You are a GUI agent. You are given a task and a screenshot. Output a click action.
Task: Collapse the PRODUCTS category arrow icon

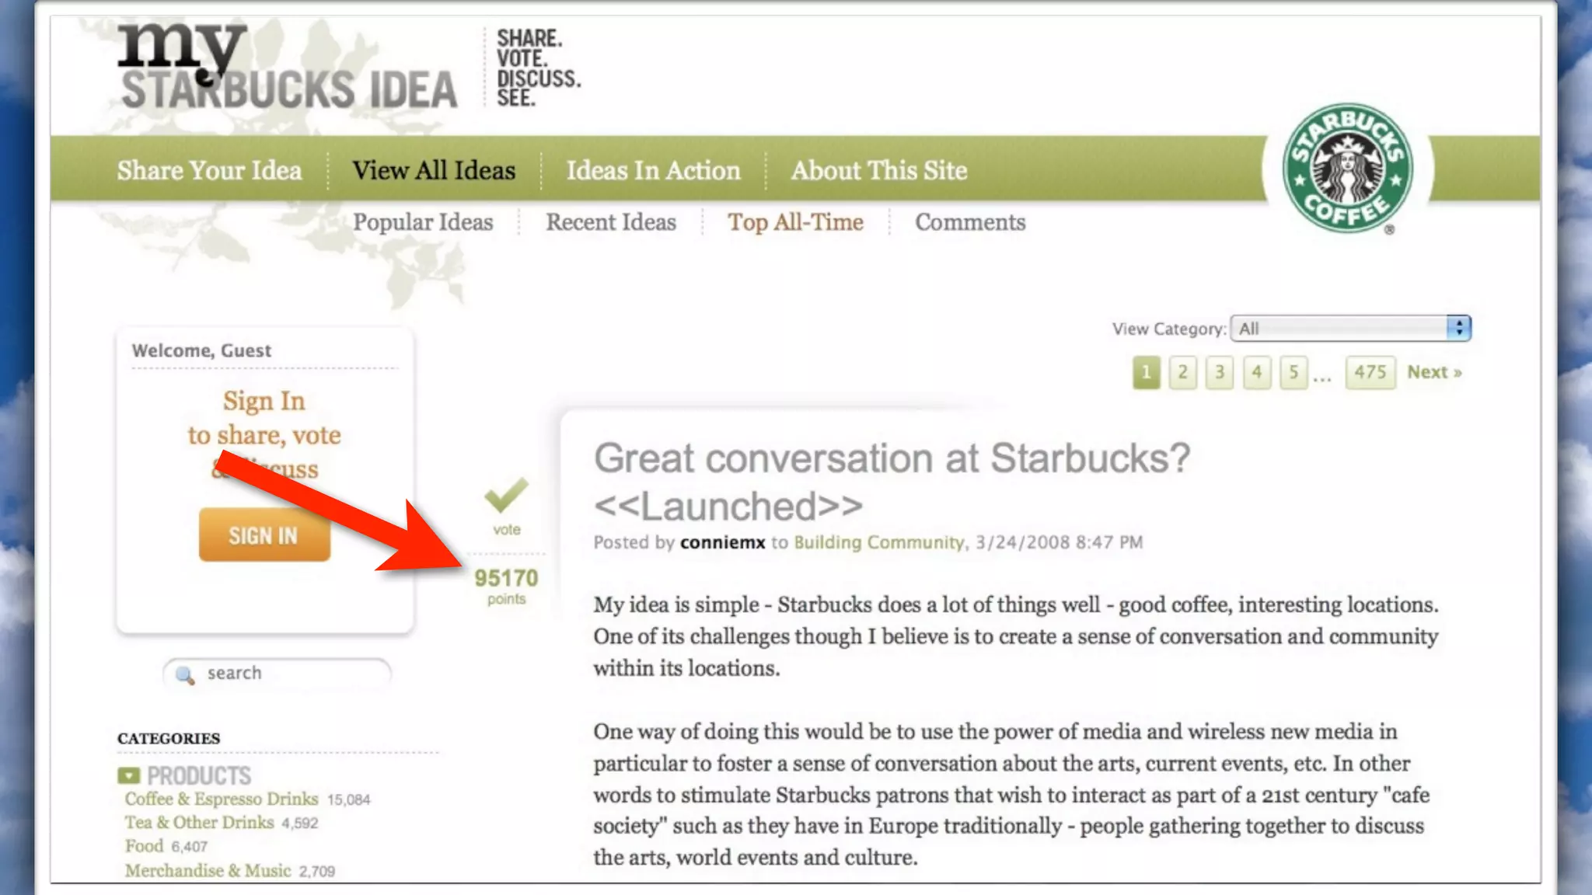128,775
